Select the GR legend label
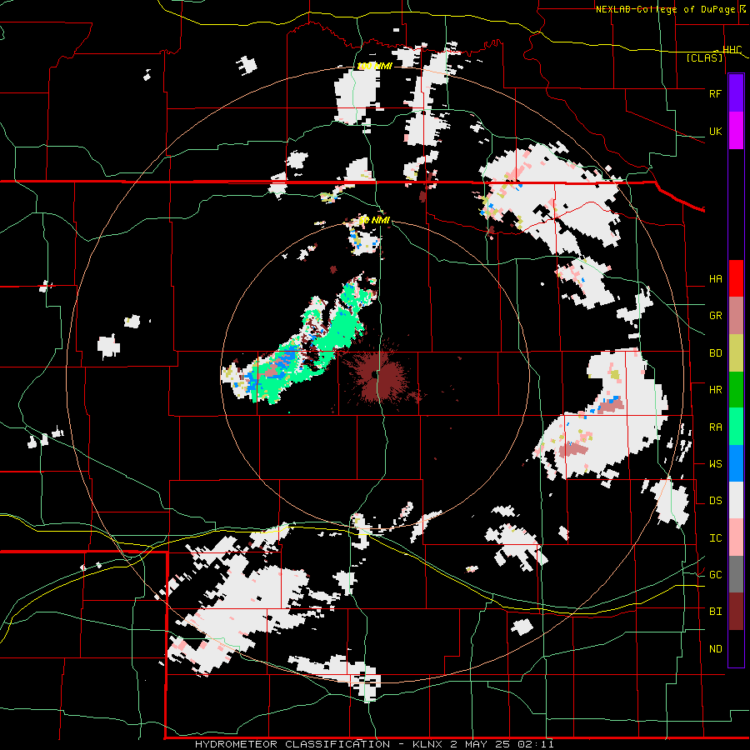Viewport: 750px width, 750px height. point(715,316)
